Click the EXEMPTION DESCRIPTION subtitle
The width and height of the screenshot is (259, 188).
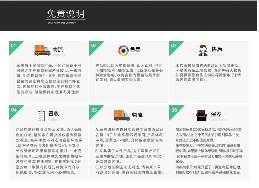pyautogui.click(x=62, y=23)
